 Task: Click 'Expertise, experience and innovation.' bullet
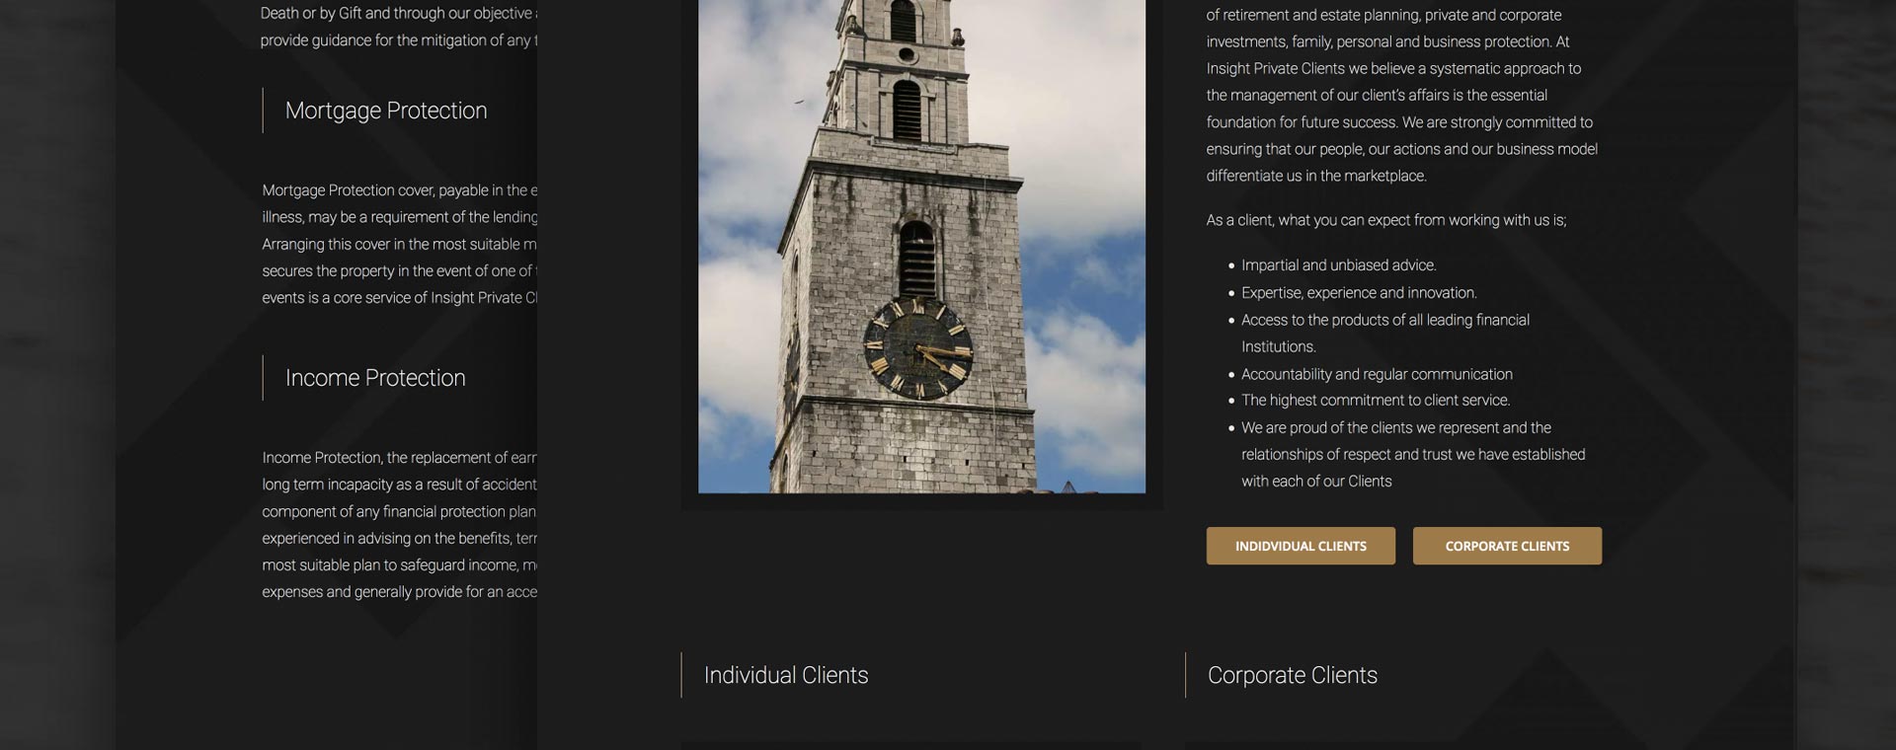[x=1359, y=293]
